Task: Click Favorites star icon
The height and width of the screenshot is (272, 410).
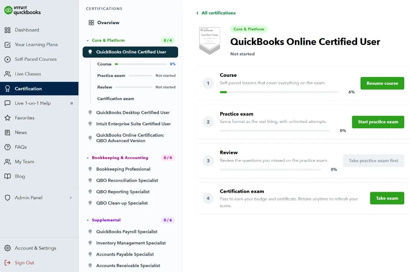Action: (x=8, y=118)
